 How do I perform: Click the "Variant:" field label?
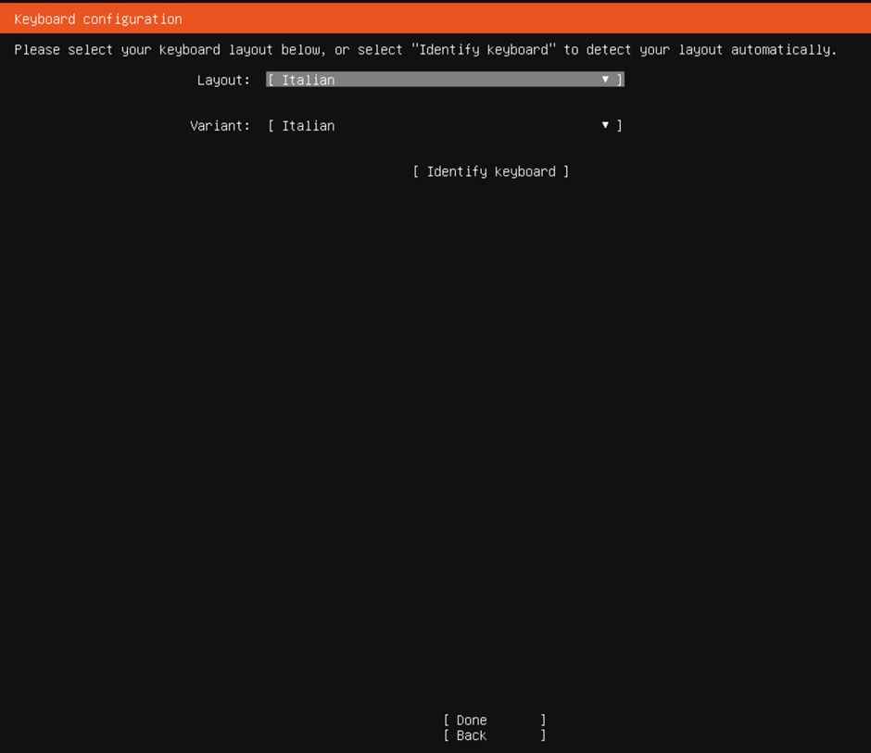pyautogui.click(x=220, y=126)
